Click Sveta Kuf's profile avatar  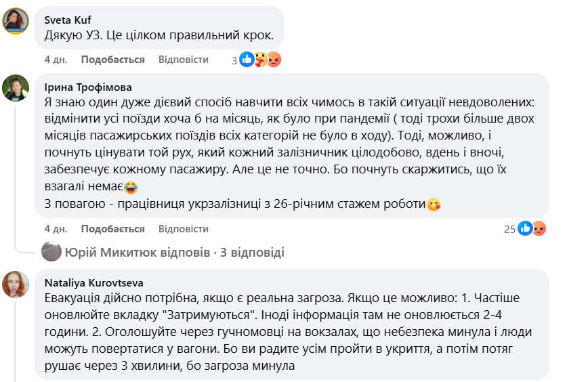[16, 21]
